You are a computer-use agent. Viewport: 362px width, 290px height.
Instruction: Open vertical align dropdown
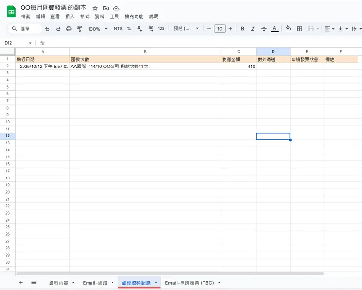(x=343, y=29)
